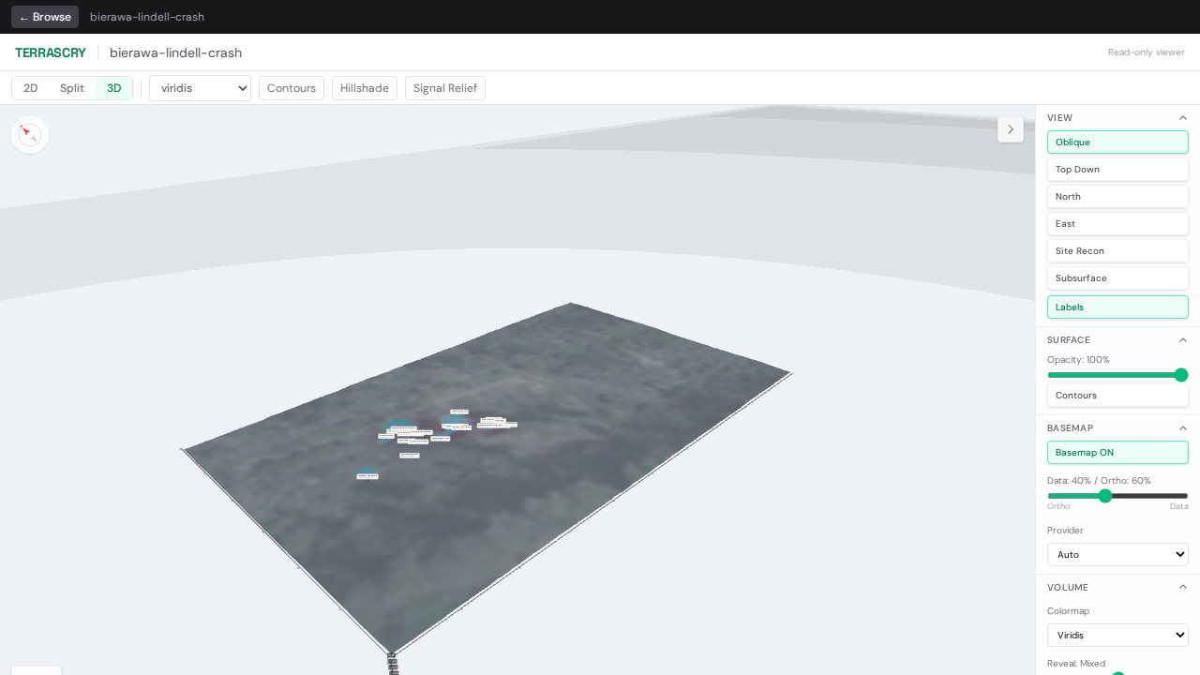This screenshot has height=675, width=1200.
Task: Adjust the Data/Ortho blend slider
Action: 1106,496
